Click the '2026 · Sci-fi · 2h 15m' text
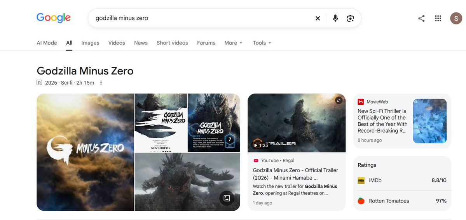 (x=70, y=83)
